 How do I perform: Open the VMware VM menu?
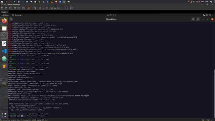[x=15, y=8]
